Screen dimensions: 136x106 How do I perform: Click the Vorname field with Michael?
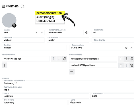click(23, 40)
